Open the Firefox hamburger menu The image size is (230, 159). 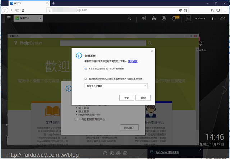point(225,10)
